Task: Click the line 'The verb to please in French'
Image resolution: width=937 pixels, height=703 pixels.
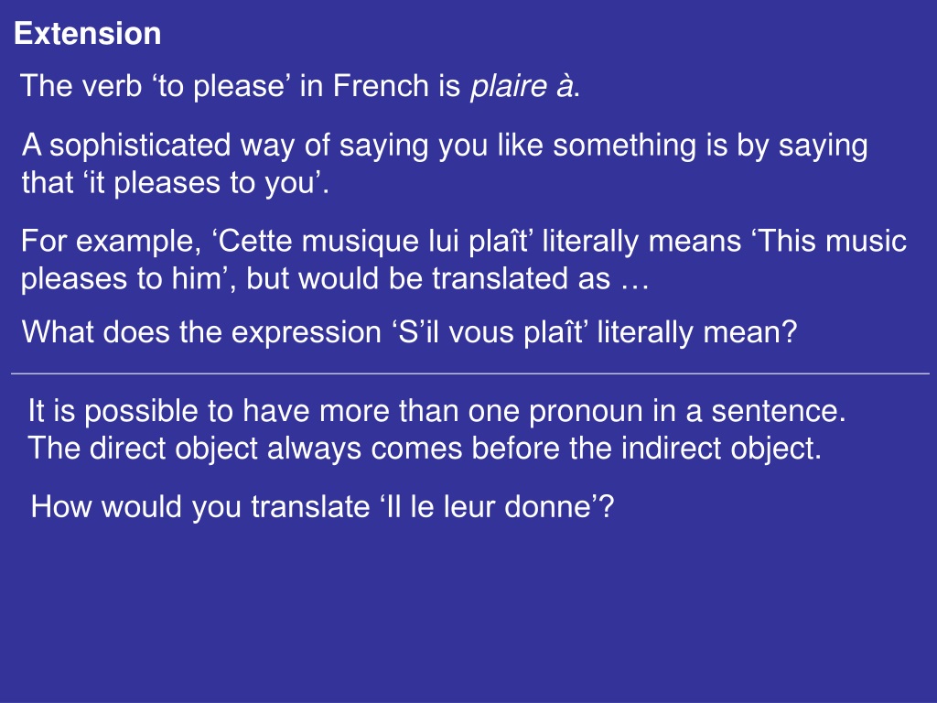Action: pyautogui.click(x=300, y=86)
